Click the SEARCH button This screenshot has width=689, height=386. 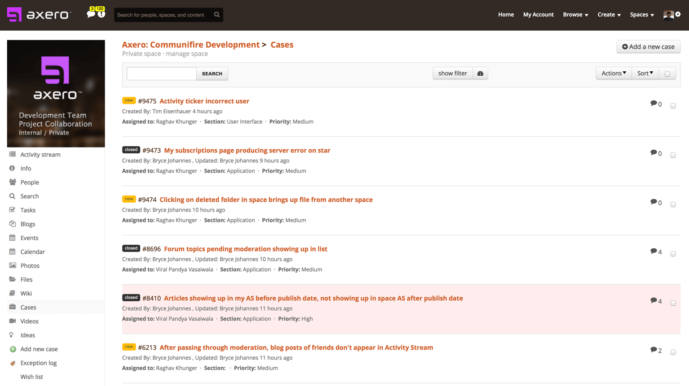coord(212,74)
